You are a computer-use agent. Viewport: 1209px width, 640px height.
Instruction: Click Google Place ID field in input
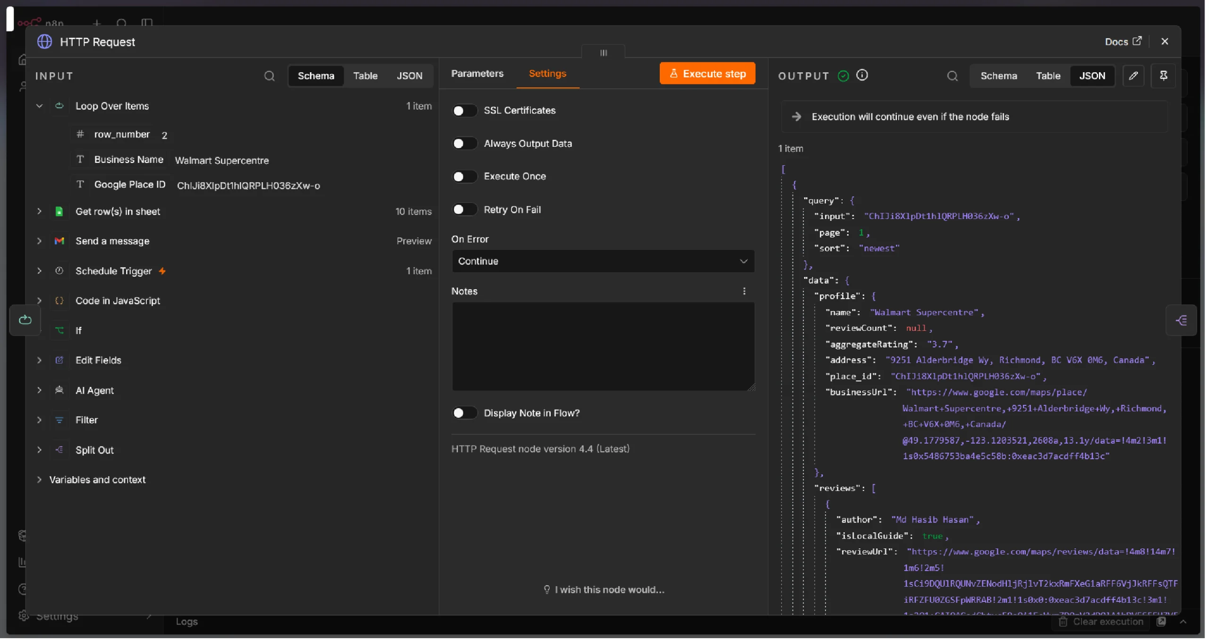[x=130, y=185]
